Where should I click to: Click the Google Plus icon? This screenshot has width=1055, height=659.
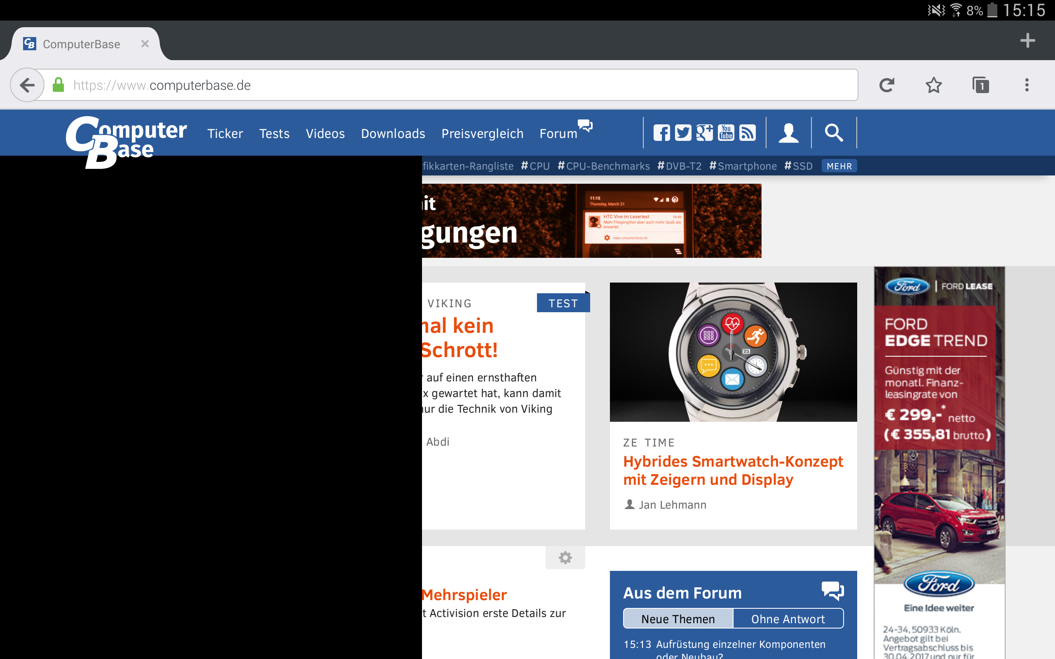(704, 133)
